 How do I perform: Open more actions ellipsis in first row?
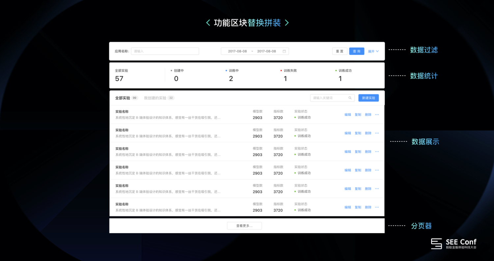point(377,115)
